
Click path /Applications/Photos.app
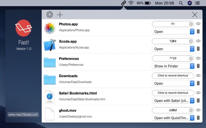tap(74, 30)
